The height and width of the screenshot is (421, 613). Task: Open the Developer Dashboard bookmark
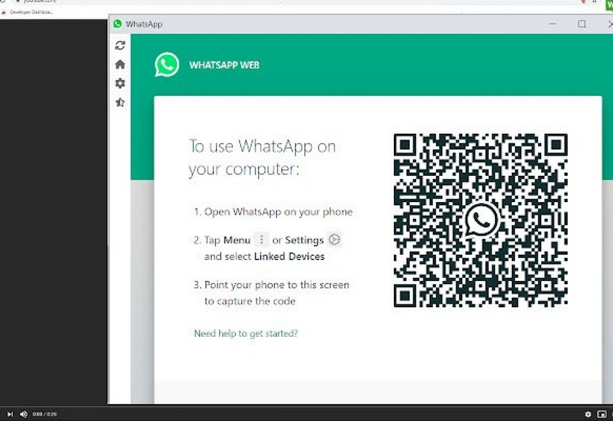(28, 12)
